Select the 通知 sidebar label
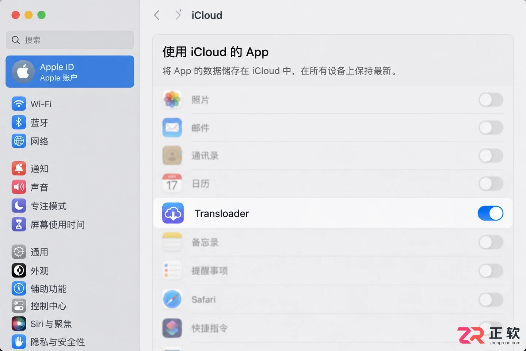The height and width of the screenshot is (351, 526). tap(39, 169)
